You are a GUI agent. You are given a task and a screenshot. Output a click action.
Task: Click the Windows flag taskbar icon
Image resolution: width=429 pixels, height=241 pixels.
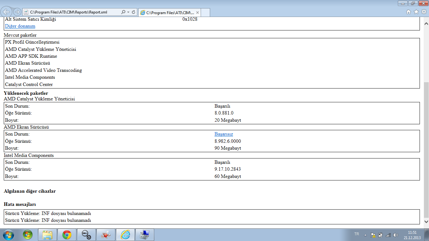[28, 235]
